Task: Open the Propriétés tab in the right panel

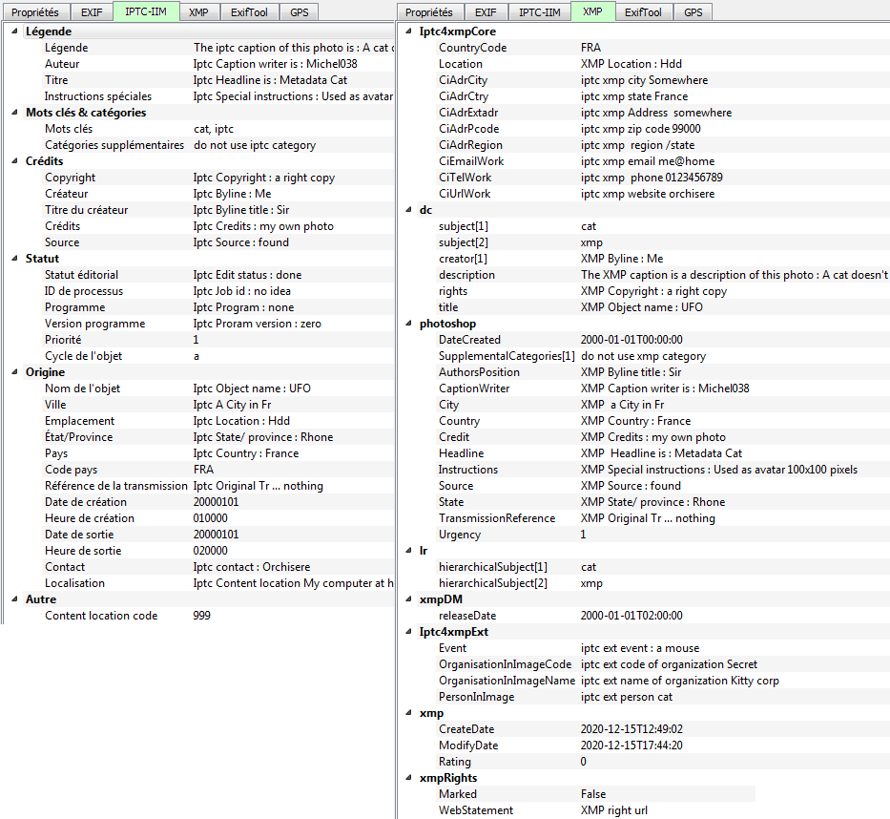Action: pyautogui.click(x=429, y=11)
